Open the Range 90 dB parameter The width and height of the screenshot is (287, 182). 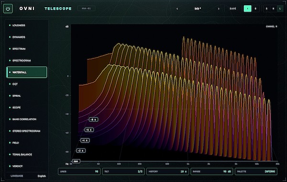212,171
